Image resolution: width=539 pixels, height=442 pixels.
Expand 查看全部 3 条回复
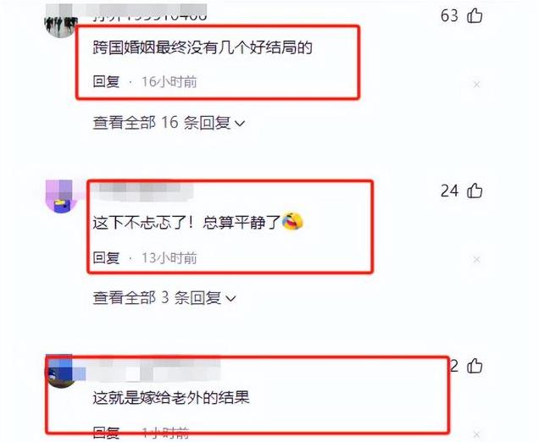click(x=164, y=297)
